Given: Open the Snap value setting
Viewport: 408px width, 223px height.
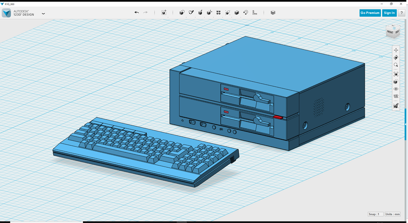Looking at the screenshot, I should [x=375, y=214].
